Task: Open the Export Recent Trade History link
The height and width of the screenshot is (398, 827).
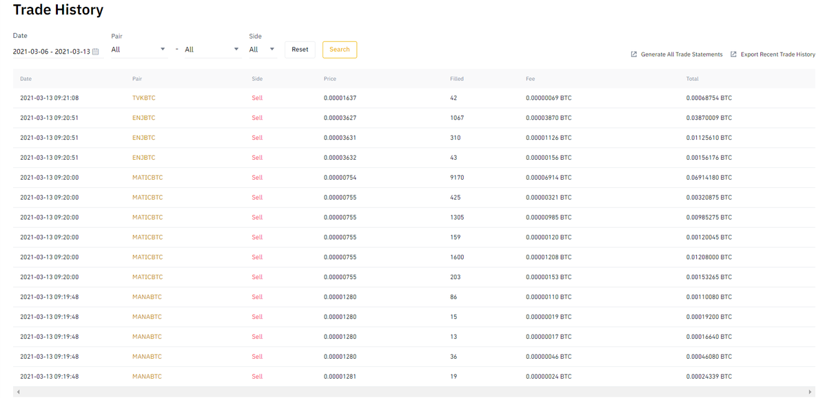Action: [x=778, y=54]
